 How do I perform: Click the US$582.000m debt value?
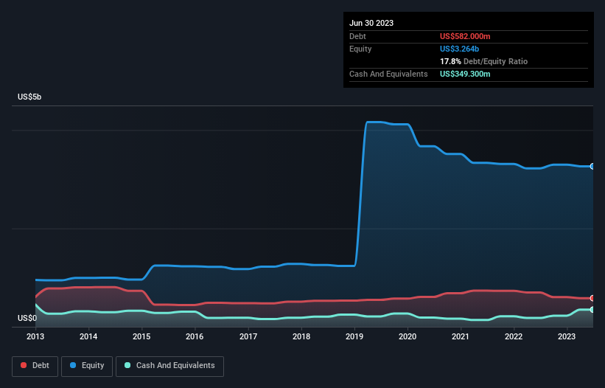(x=465, y=36)
